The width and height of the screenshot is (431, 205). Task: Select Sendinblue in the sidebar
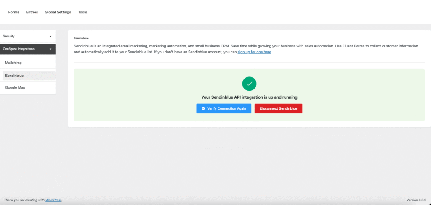pos(14,76)
